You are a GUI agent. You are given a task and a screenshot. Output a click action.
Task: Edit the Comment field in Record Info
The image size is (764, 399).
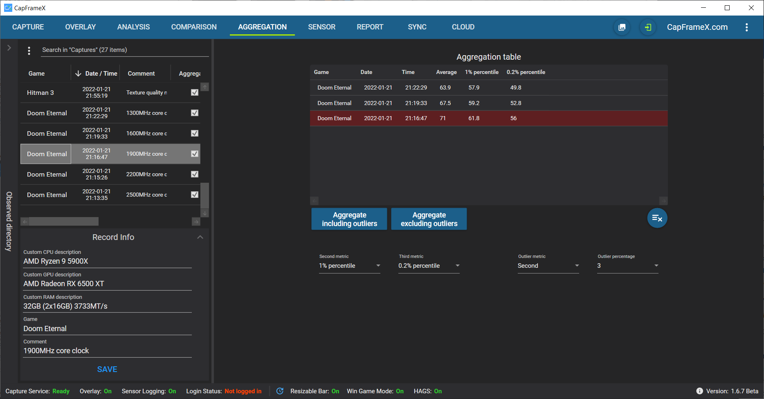coord(107,351)
